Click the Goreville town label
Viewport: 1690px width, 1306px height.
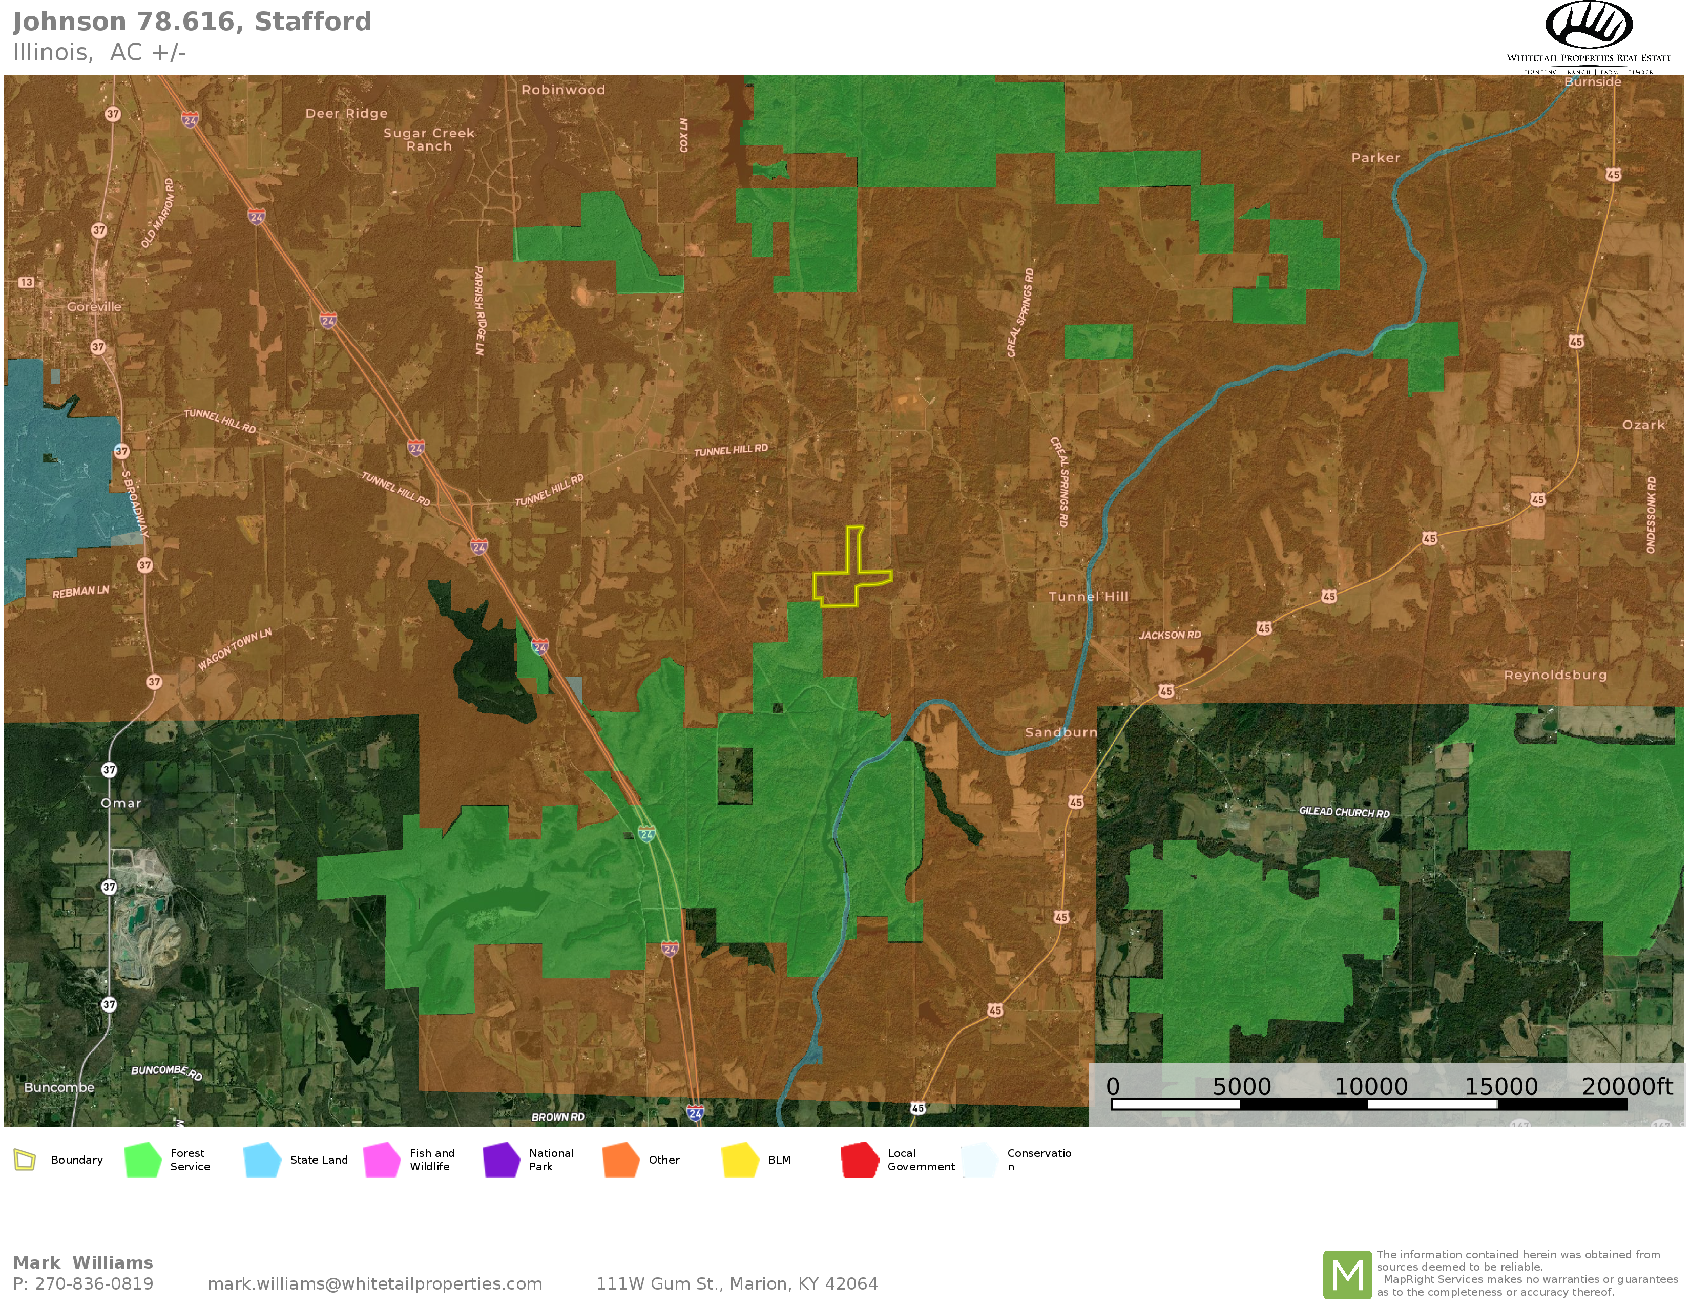[94, 306]
